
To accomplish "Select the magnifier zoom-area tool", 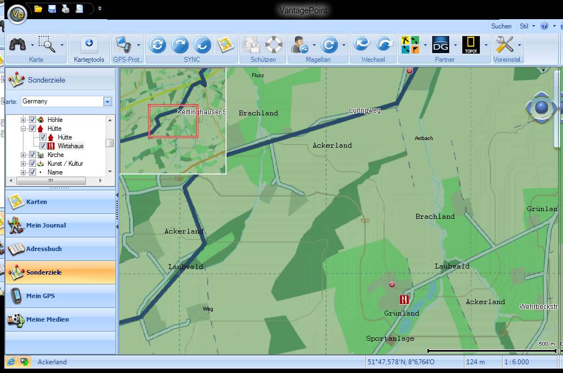I will tap(48, 45).
